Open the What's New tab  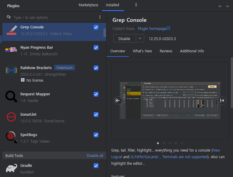142,51
